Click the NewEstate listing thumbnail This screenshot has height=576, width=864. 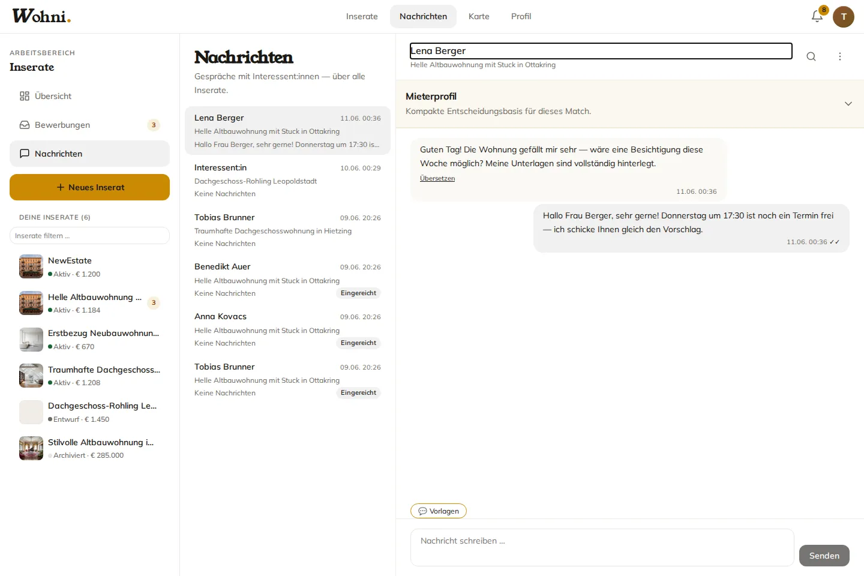31,266
